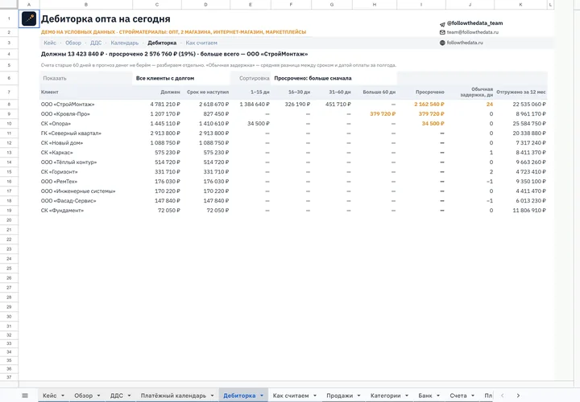Click the sheet tabs scroll-right arrow
The image size is (580, 402).
[x=518, y=396]
